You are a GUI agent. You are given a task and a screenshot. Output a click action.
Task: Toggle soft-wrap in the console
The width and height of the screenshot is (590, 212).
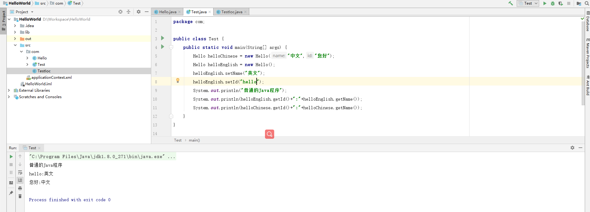pyautogui.click(x=20, y=172)
